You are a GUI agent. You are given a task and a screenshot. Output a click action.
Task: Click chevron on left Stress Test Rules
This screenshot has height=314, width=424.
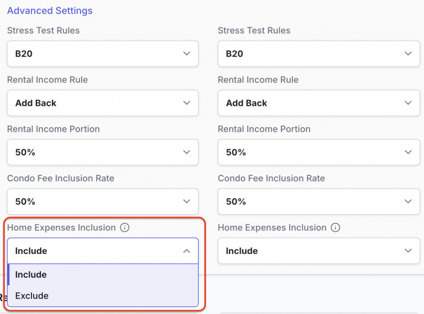(187, 53)
